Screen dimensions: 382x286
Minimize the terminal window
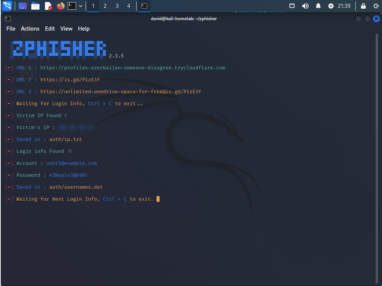click(x=359, y=19)
